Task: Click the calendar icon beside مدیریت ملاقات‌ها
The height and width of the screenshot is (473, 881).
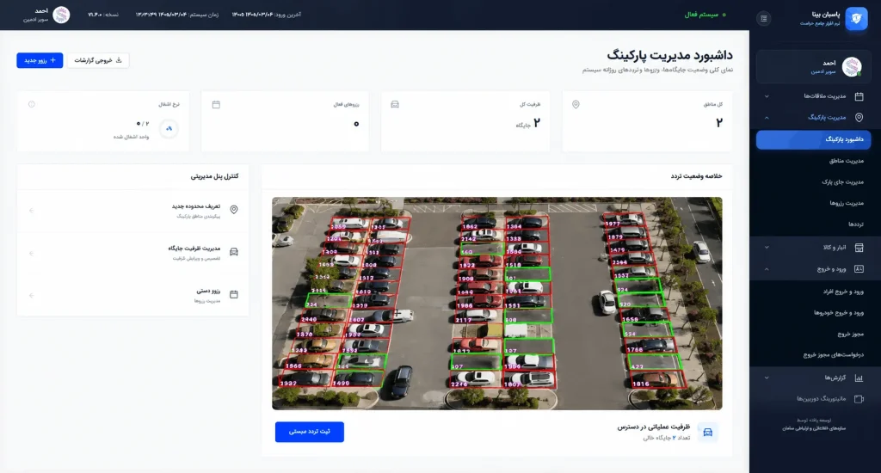Action: [859, 96]
